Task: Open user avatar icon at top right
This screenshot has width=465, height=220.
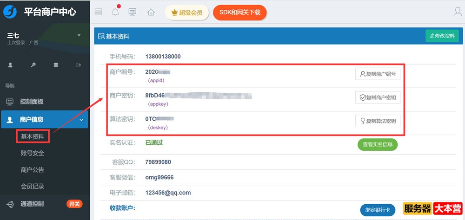Action: point(457,13)
